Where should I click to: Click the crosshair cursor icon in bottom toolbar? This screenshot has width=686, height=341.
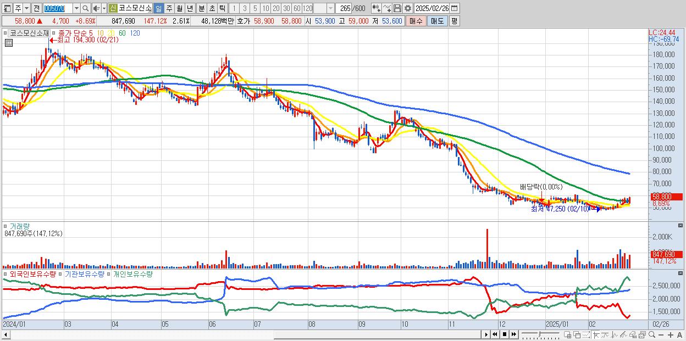[596, 334]
